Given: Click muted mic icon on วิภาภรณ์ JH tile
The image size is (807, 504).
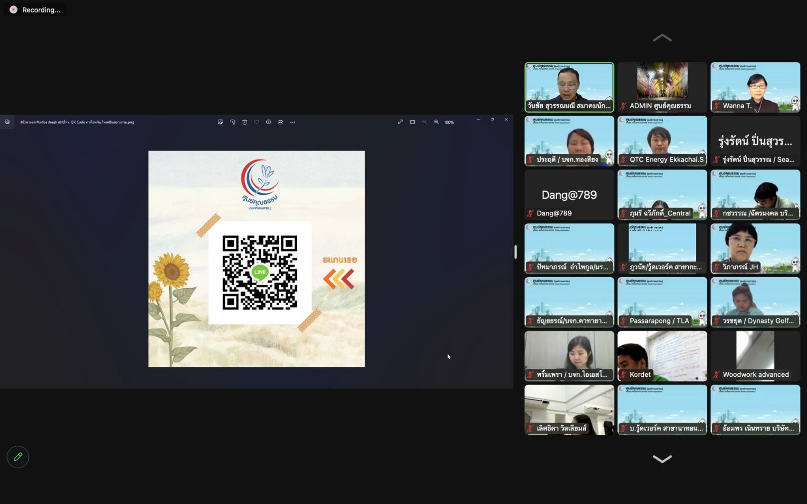Looking at the screenshot, I should click(717, 267).
